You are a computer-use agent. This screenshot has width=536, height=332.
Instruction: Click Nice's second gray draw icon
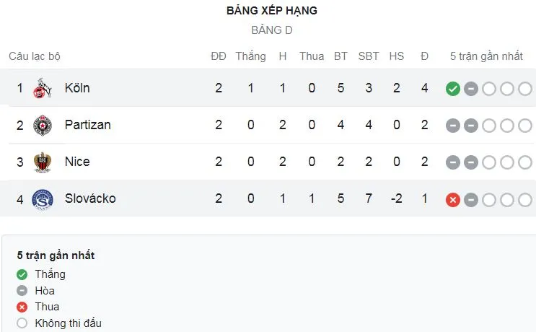[471, 162]
